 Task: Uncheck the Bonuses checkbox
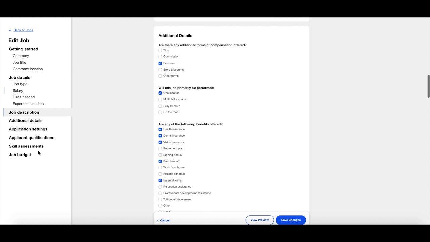[x=160, y=63]
